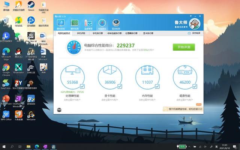The height and width of the screenshot is (150, 240).
Task: Click the disk performance circle showing 46200
Action: click(185, 77)
